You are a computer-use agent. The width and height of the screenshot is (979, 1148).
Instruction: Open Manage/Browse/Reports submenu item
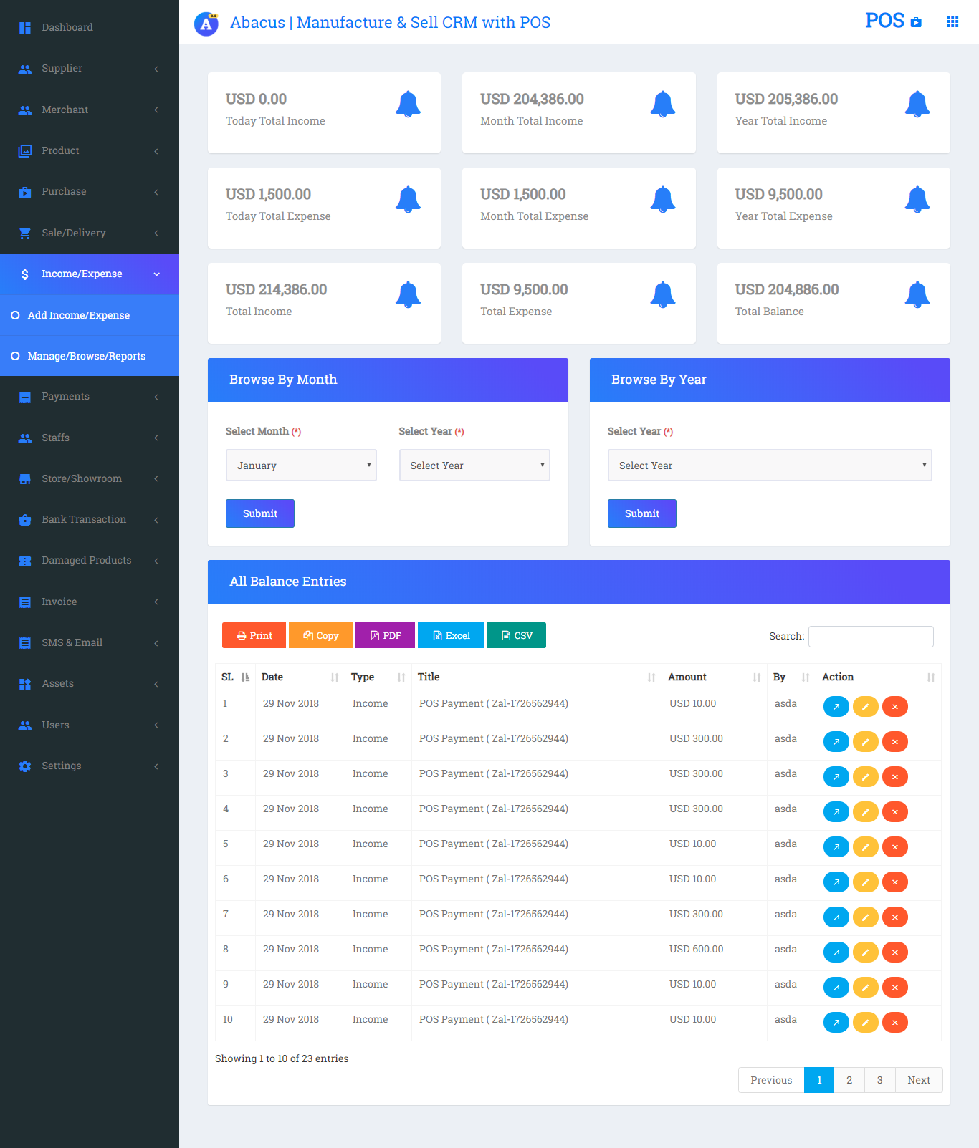coord(90,356)
